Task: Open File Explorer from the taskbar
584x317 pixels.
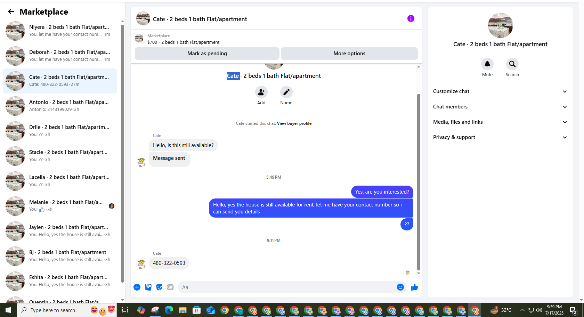Action: [x=183, y=310]
